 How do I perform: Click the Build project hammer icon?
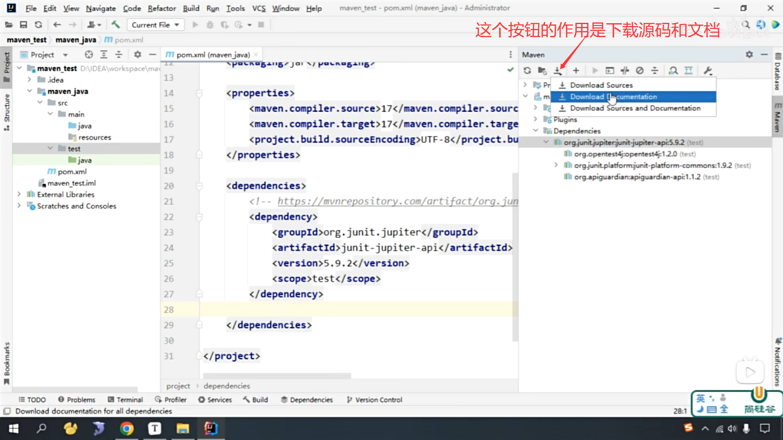click(116, 25)
